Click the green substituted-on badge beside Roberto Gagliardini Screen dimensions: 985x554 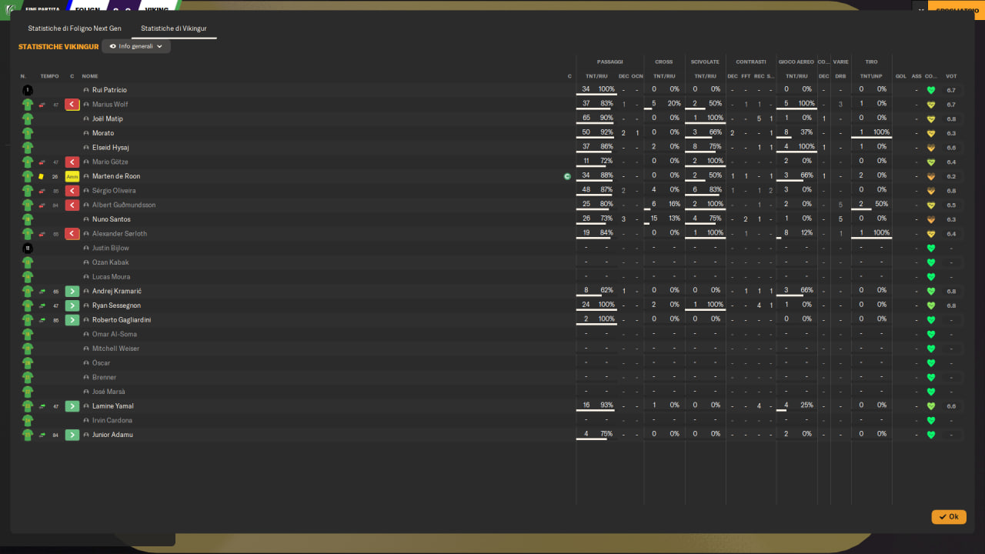[x=72, y=320]
